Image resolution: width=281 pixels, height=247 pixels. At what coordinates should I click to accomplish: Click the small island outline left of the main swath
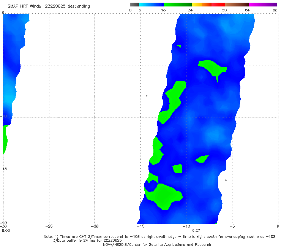coord(147,96)
